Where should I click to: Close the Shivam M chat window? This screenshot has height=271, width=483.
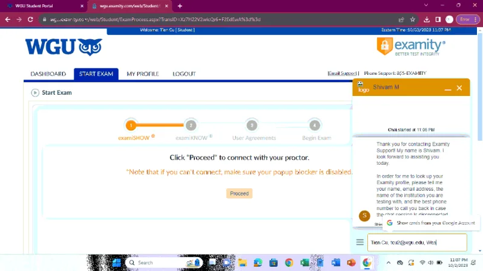(x=459, y=88)
